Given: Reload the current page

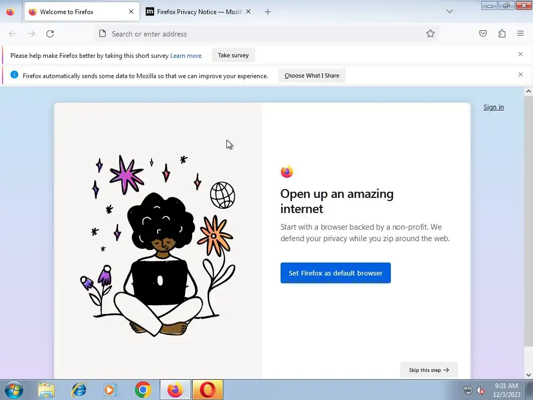Looking at the screenshot, I should point(50,34).
